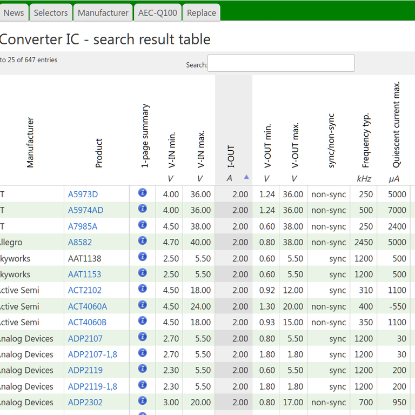This screenshot has height=415, width=415.
Task: Click the -550 quiescent current value
Action: (x=397, y=306)
